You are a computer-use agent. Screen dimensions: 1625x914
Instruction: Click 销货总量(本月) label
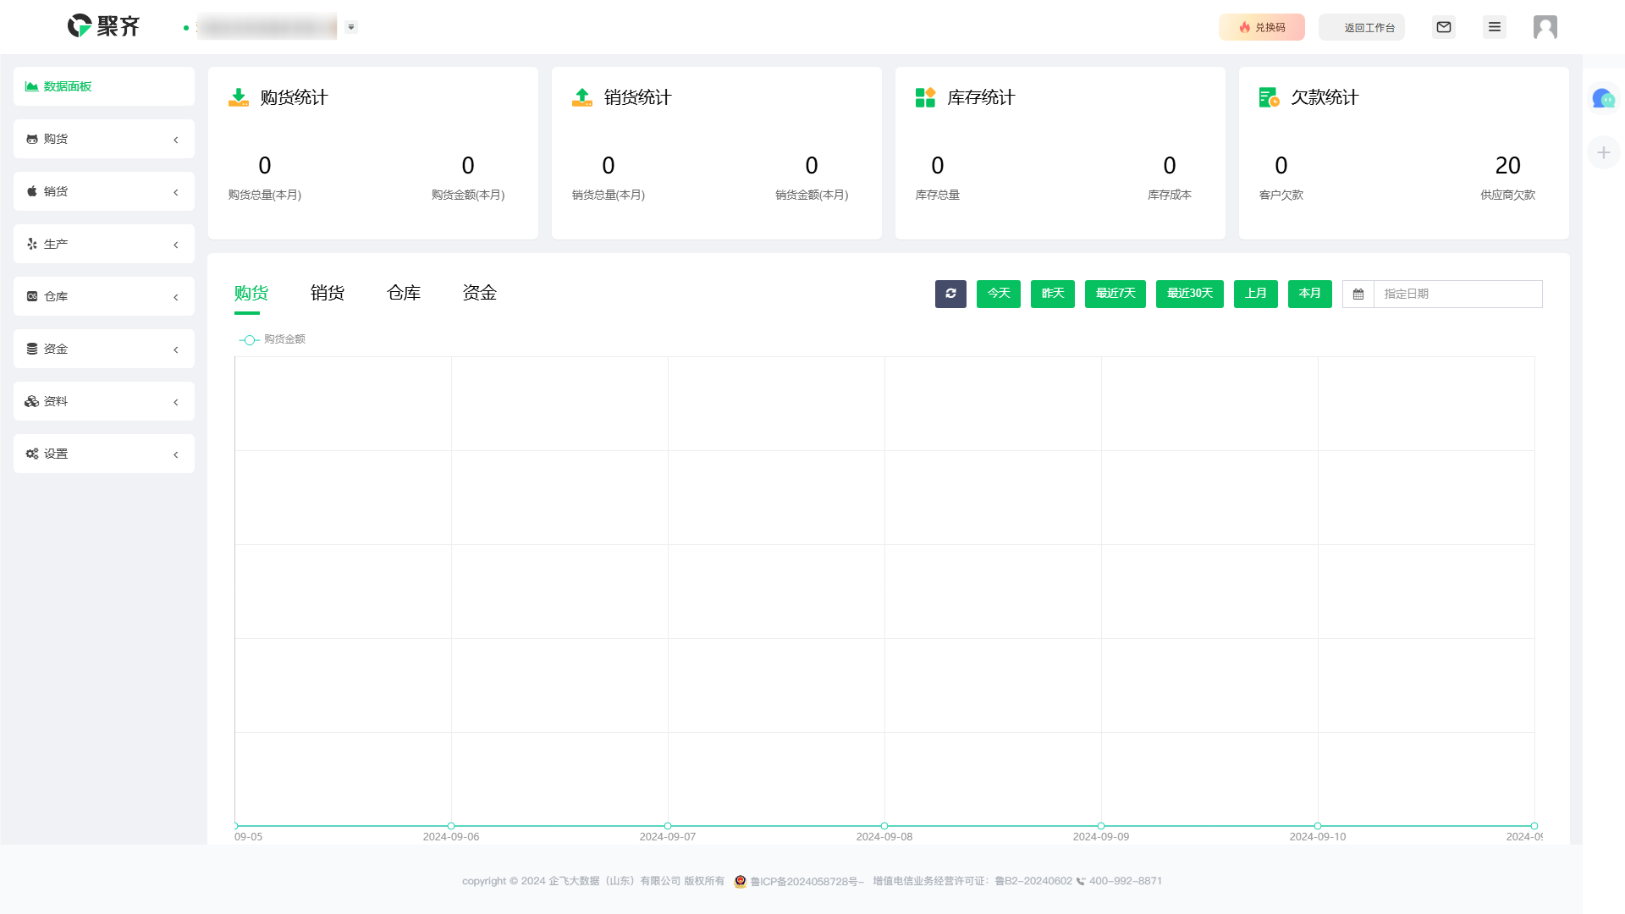609,195
